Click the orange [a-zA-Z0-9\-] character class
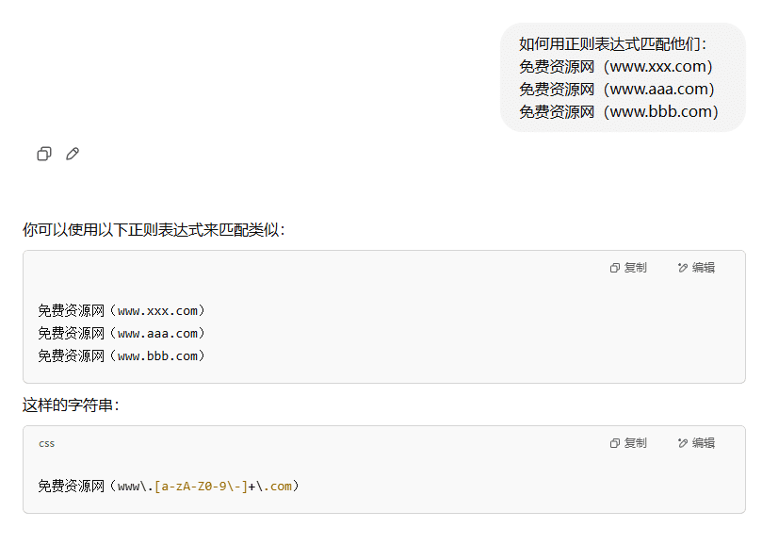Image resolution: width=778 pixels, height=545 pixels. 201,487
